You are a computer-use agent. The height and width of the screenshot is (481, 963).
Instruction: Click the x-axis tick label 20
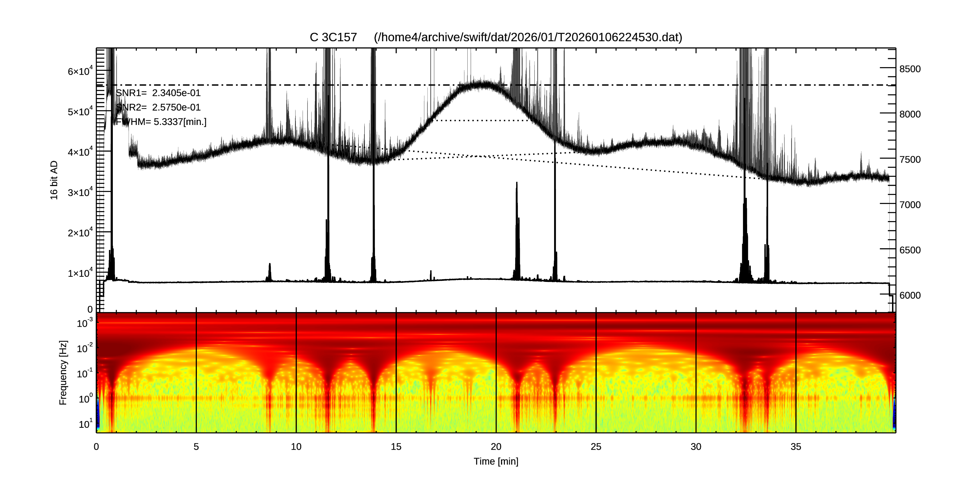[x=496, y=447]
